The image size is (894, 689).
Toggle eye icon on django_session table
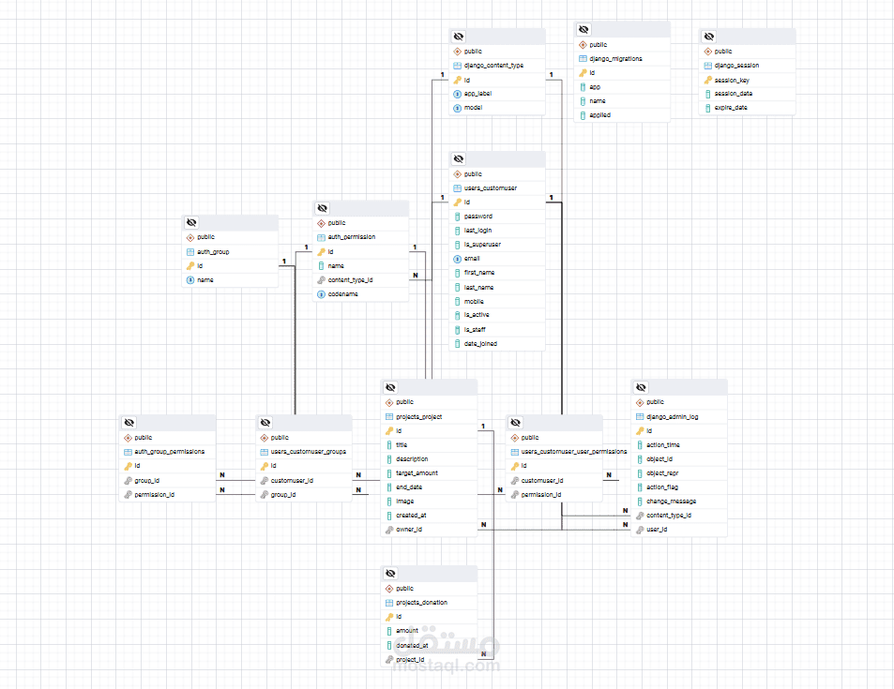[708, 37]
